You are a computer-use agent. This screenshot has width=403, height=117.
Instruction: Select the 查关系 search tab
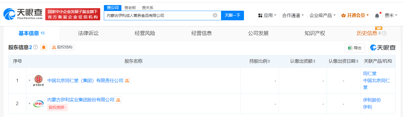(x=147, y=8)
